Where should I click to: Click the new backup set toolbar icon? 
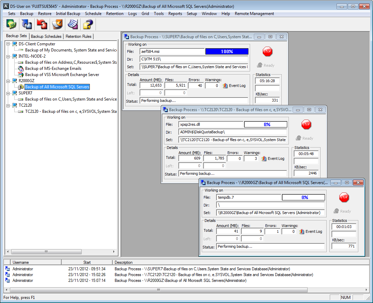[11, 24]
